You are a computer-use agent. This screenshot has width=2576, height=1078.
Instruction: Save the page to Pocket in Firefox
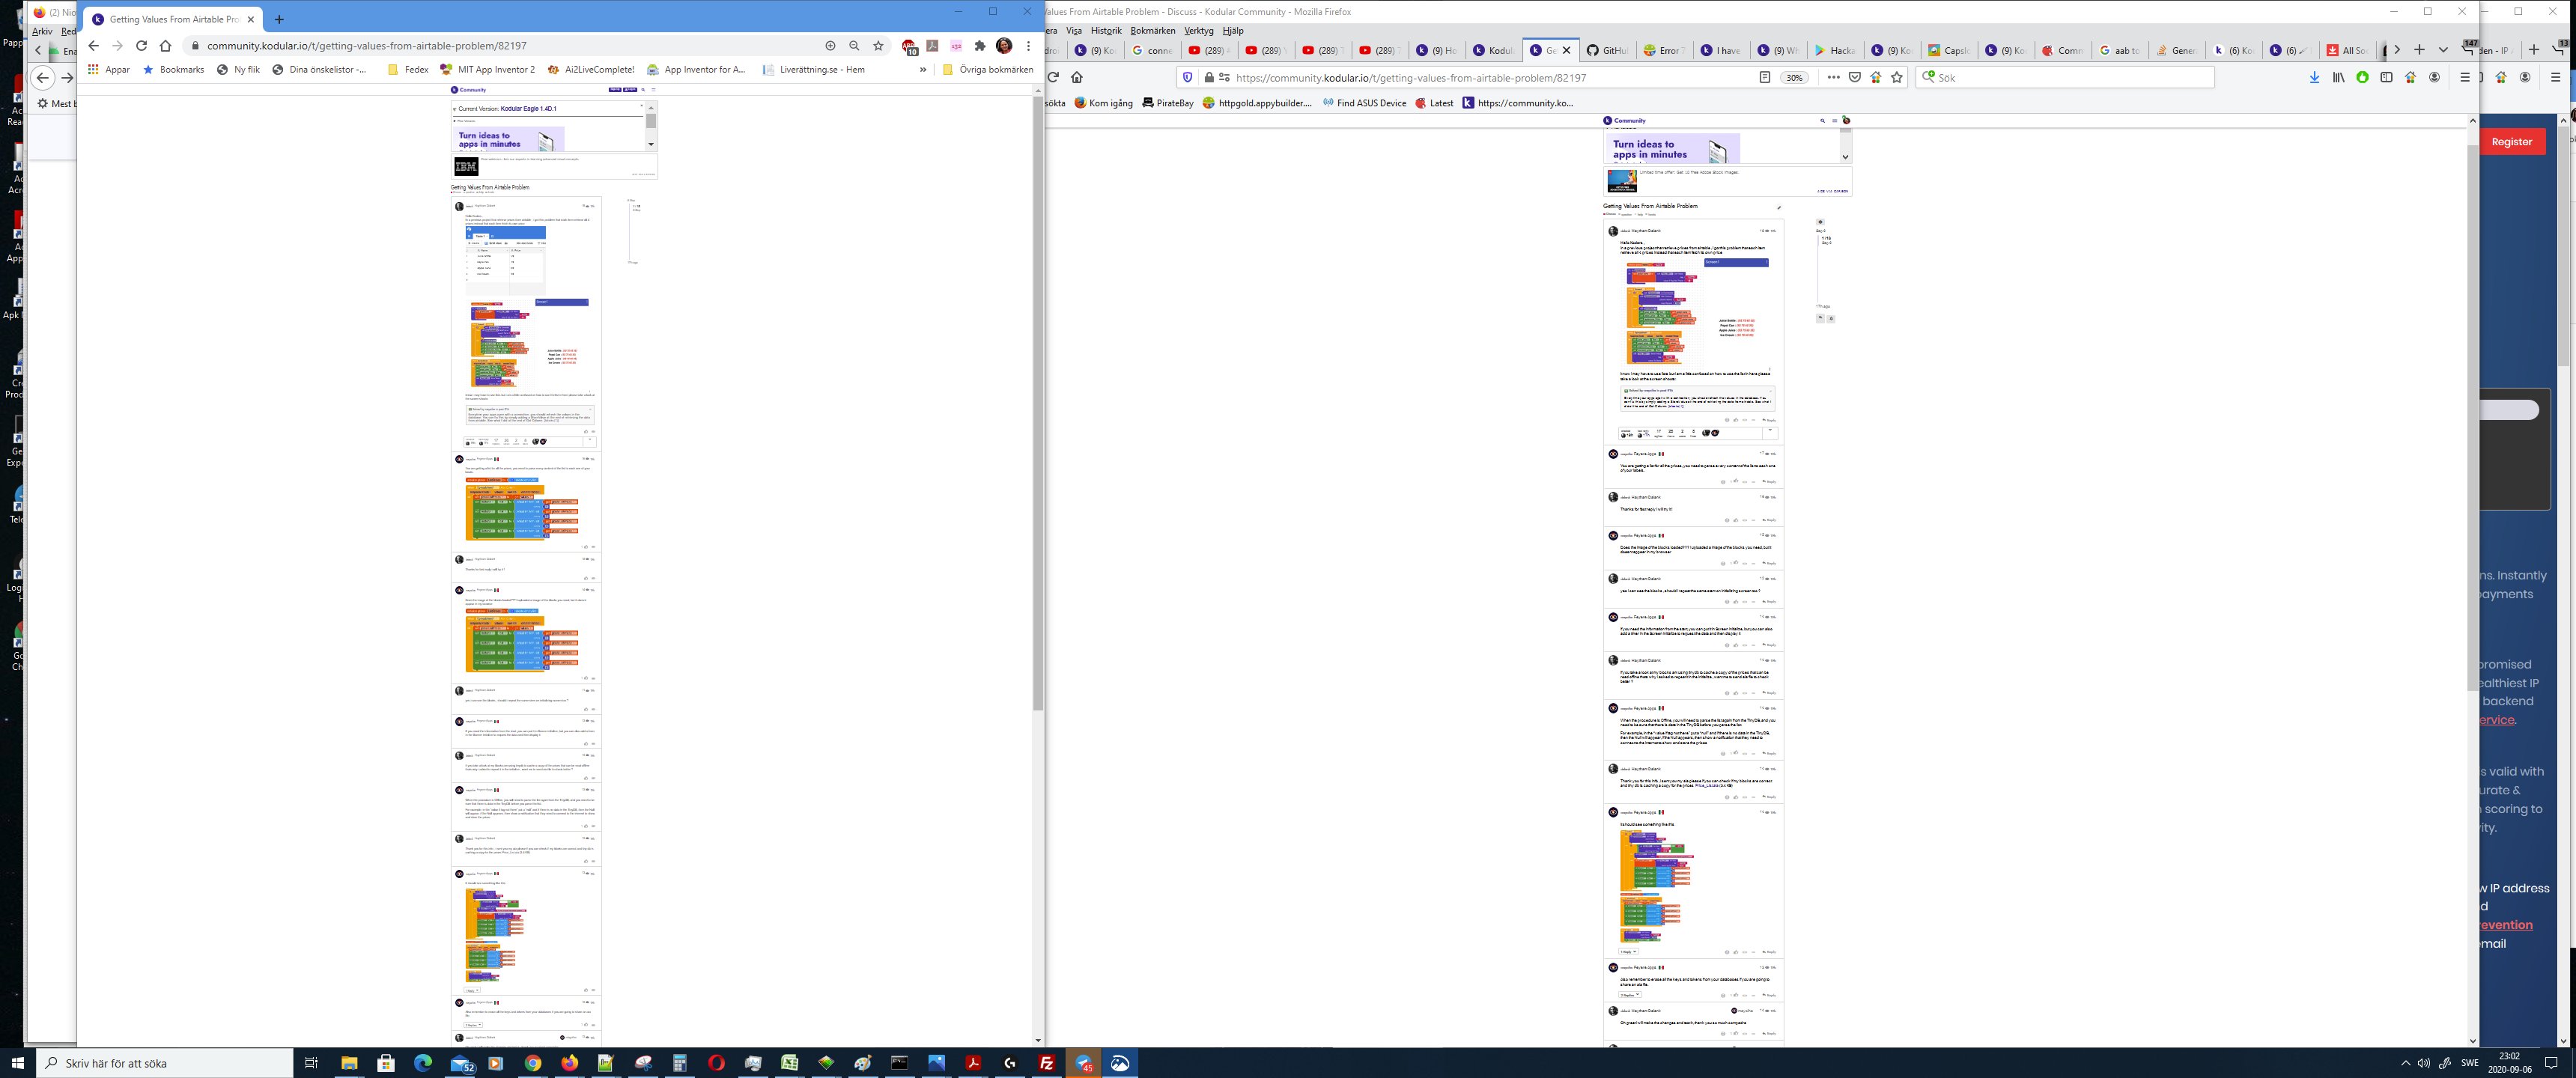(1854, 77)
